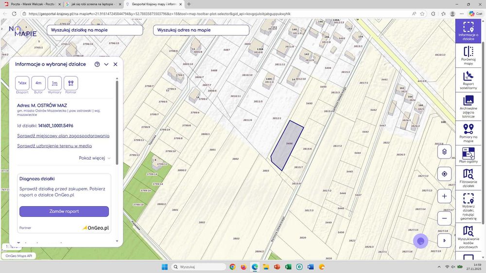Screen dimensions: 486x273
Task: Switch to Poczta - Marek Walczak tab
Action: coord(32,4)
